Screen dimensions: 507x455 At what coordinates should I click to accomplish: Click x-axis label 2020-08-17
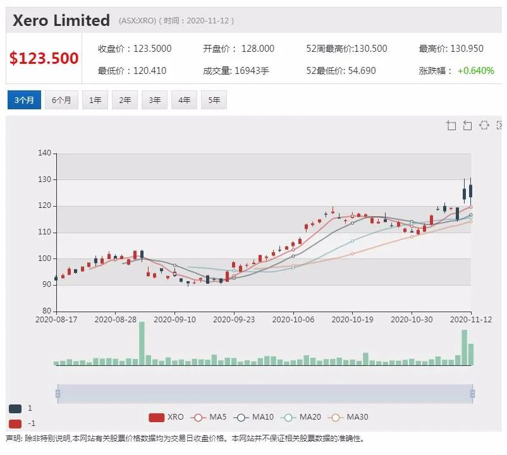click(x=56, y=320)
